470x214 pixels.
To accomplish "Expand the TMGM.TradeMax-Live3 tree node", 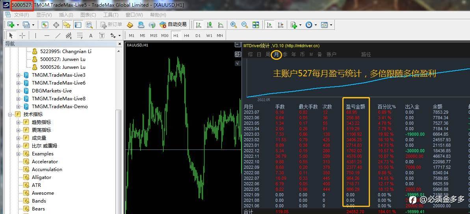I will pyautogui.click(x=18, y=75).
